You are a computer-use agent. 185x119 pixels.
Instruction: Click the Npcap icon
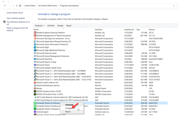[x=35, y=88]
